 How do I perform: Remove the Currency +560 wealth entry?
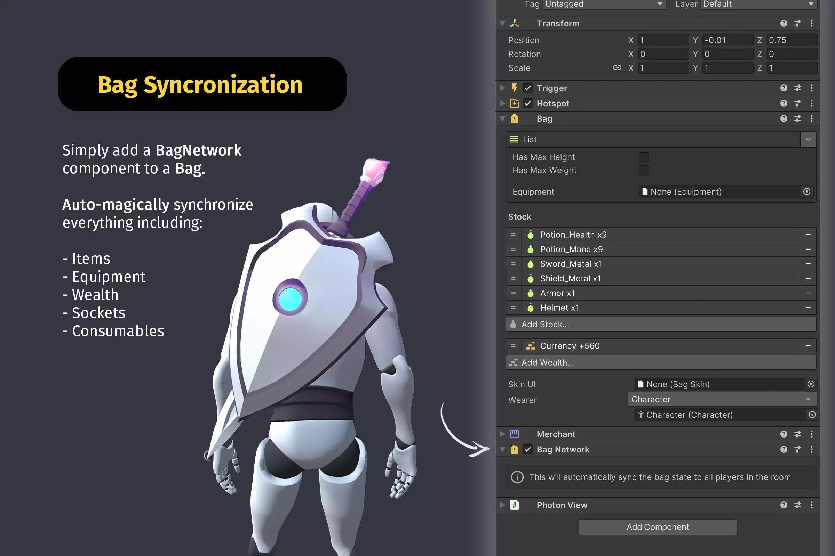point(808,346)
